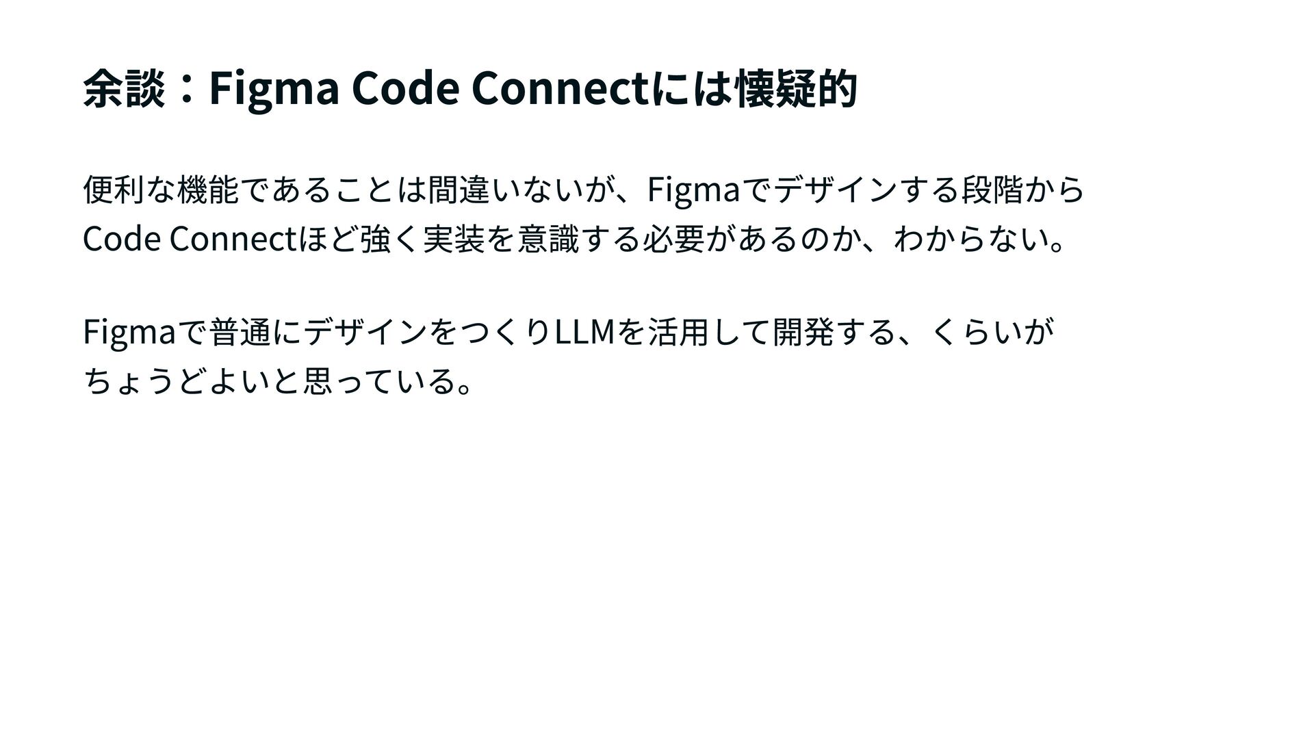Screen dimensions: 1314x739
Task: Click the slide title starting with 余談
Action: (469, 90)
